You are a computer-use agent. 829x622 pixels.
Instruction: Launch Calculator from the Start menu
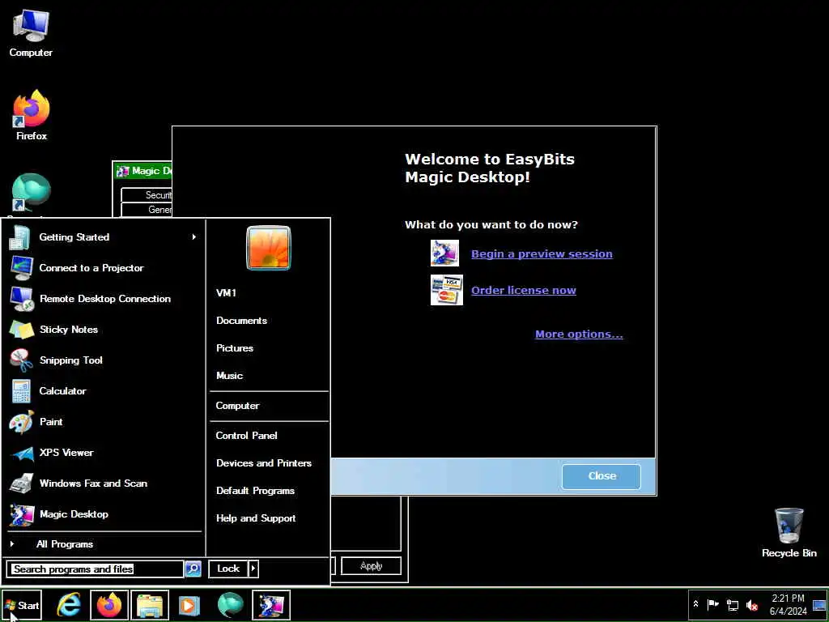pos(104,391)
